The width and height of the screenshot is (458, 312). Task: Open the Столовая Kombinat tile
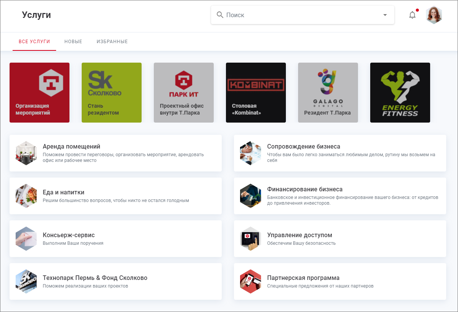256,92
